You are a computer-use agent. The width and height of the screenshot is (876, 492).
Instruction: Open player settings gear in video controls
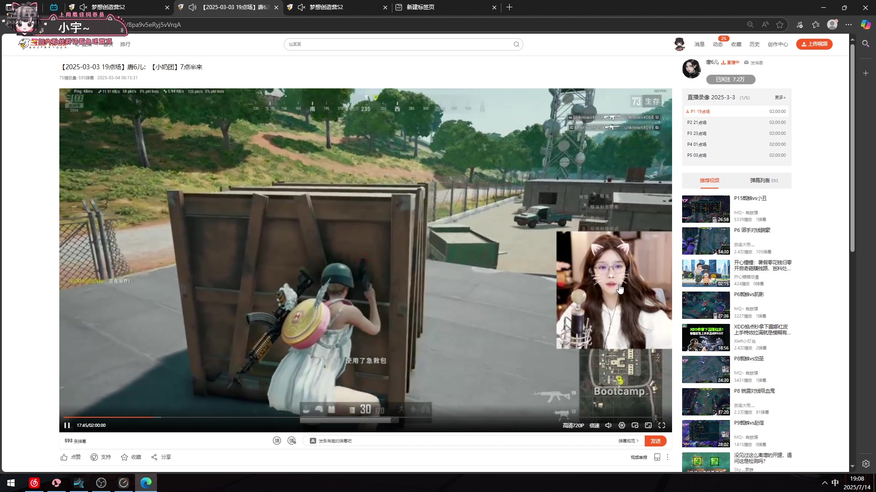pyautogui.click(x=622, y=425)
